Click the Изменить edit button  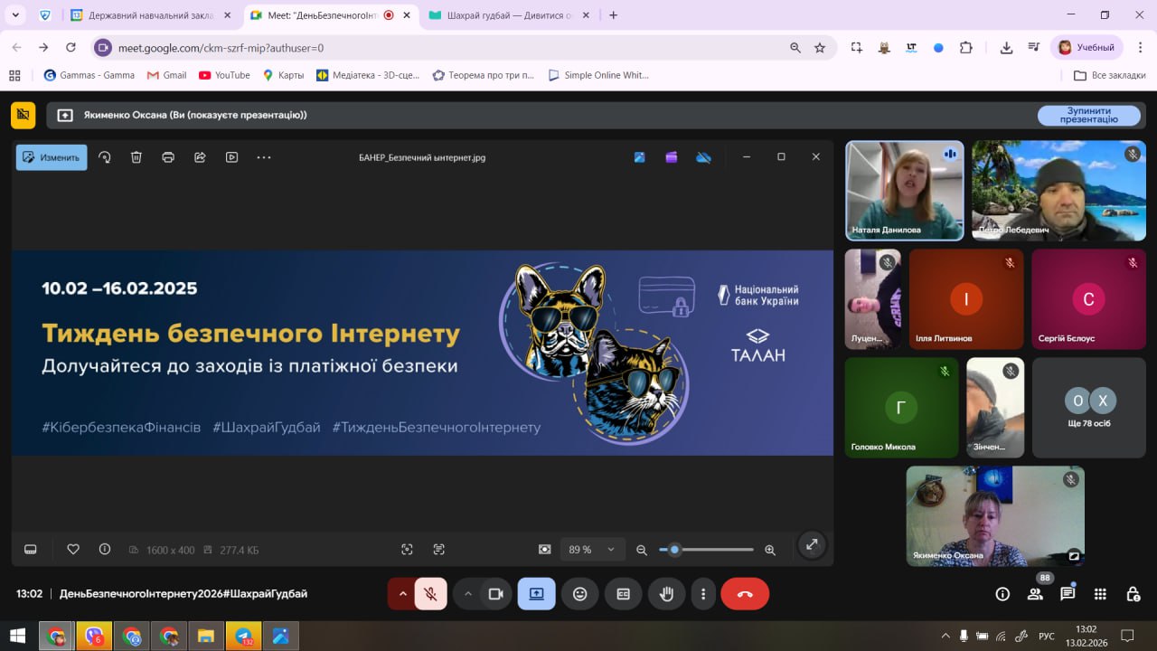tap(52, 157)
